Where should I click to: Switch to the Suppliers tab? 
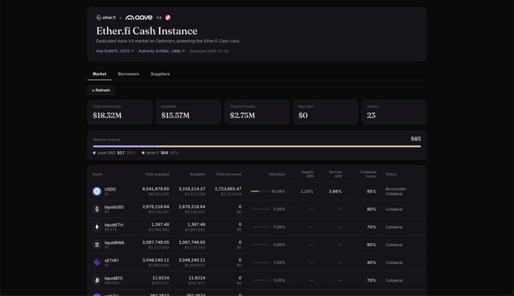tap(160, 74)
